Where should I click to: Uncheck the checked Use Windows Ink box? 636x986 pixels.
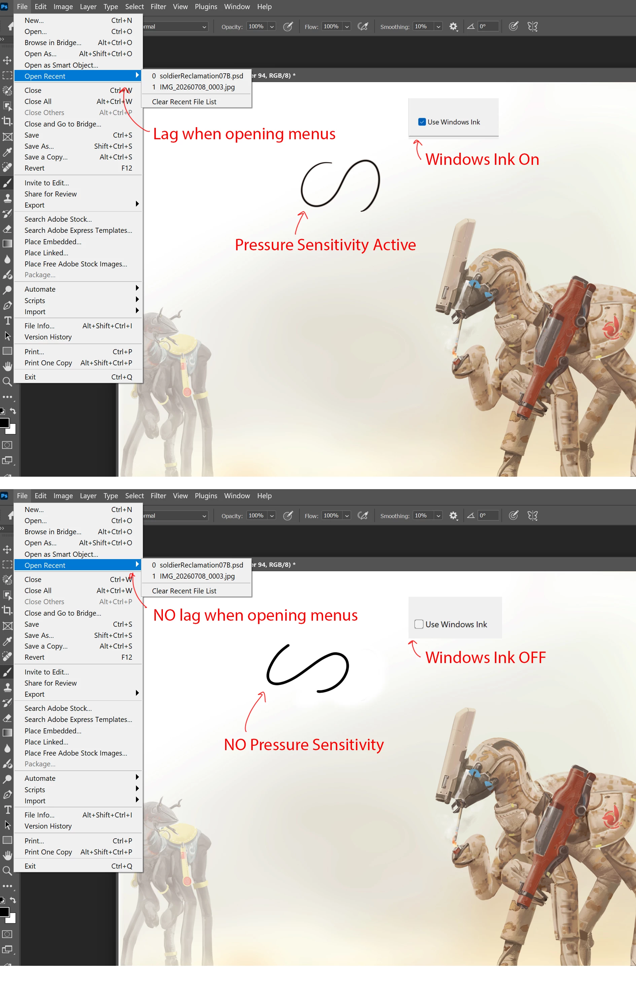pos(422,122)
